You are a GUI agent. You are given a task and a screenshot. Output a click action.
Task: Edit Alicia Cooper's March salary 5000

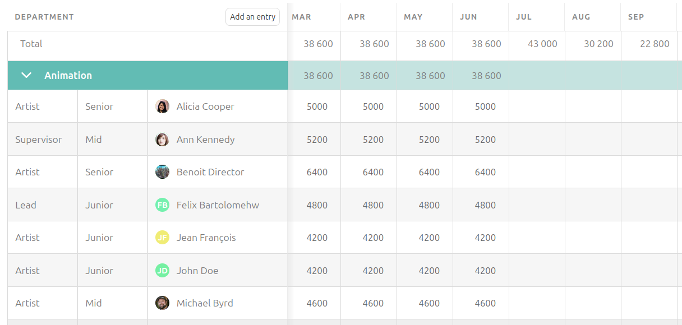317,106
